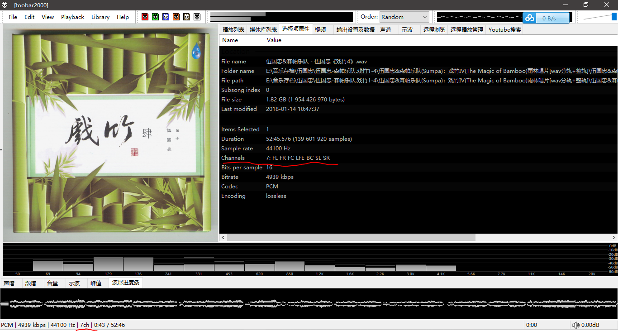Open the Playback menu
The height and width of the screenshot is (331, 618).
click(x=72, y=17)
